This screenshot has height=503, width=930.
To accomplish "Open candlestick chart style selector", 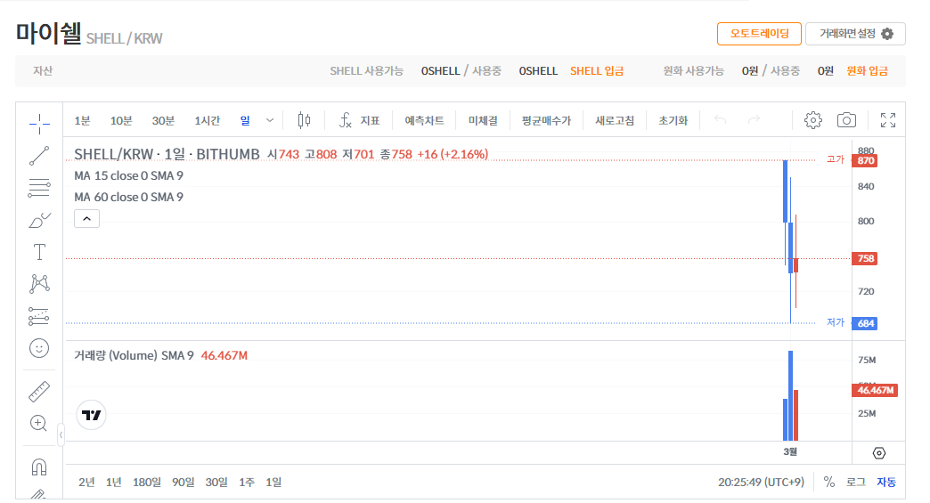I will [x=304, y=120].
